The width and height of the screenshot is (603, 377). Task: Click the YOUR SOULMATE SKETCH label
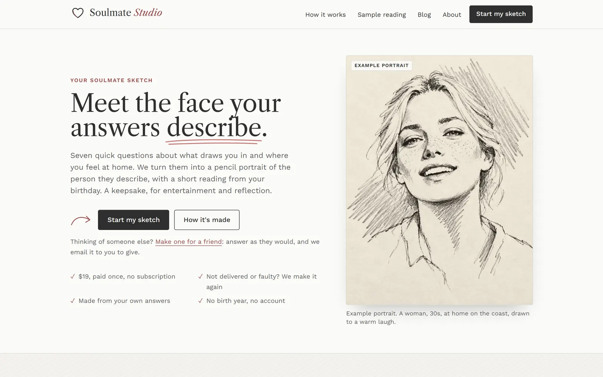click(x=112, y=80)
